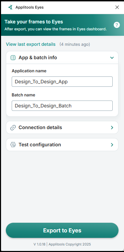124x252 pixels.
Task: Expand the Test configuration chevron
Action: coord(112,145)
